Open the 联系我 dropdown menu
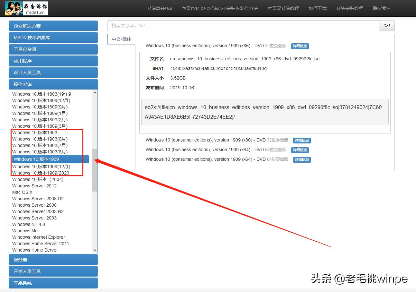The height and width of the screenshot is (292, 416). (x=381, y=8)
